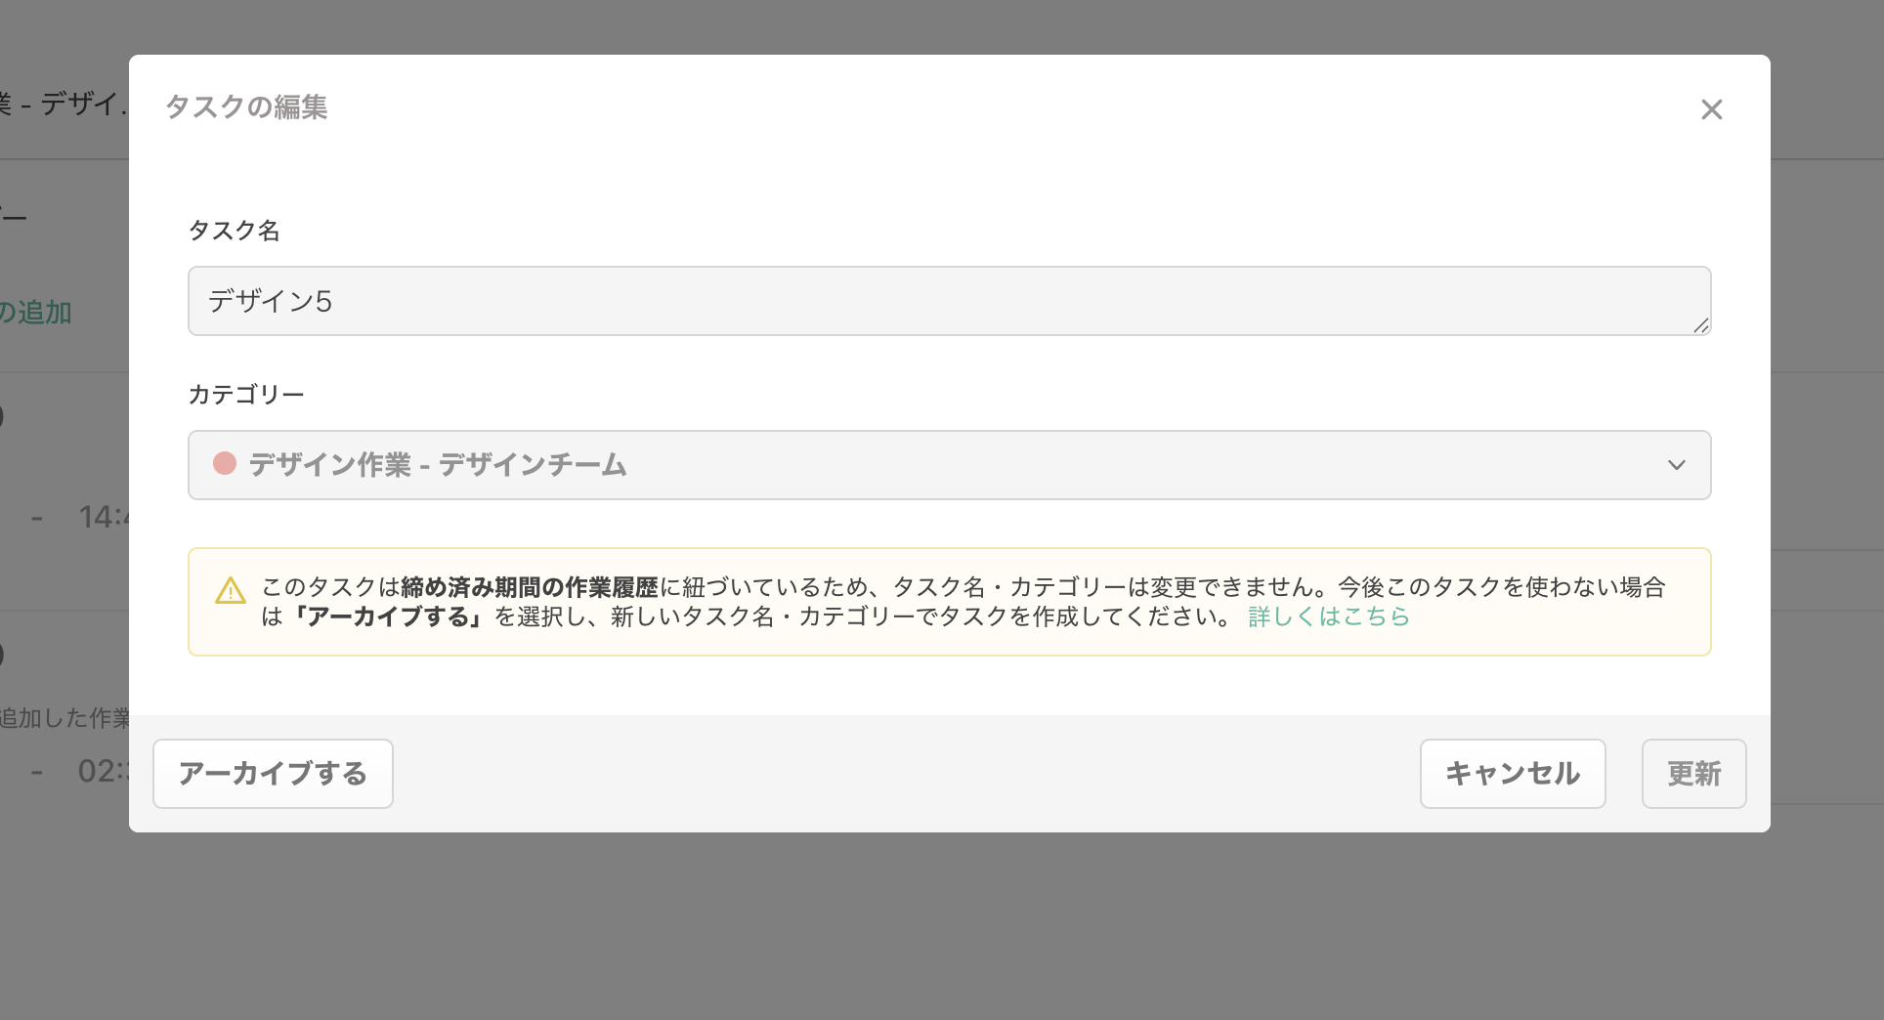The width and height of the screenshot is (1884, 1020).
Task: Click the yellow warning triangle icon
Action: point(230,591)
